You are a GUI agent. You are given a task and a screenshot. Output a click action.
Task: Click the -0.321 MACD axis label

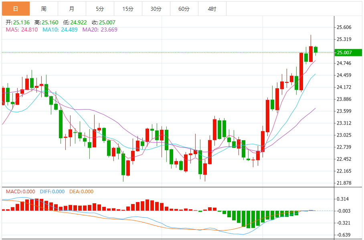pos(343,223)
